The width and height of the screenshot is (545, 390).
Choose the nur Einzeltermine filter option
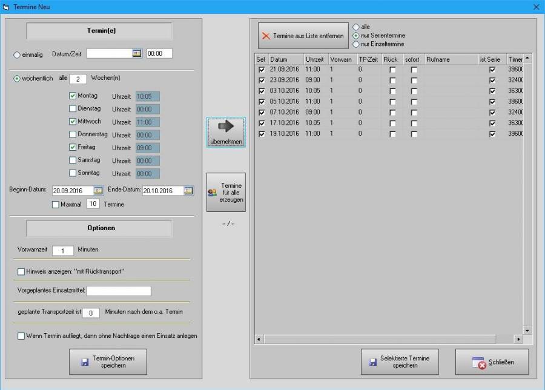pyautogui.click(x=355, y=44)
